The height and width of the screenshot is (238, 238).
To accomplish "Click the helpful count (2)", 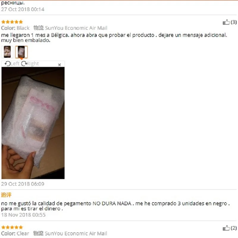I will 234,228.
